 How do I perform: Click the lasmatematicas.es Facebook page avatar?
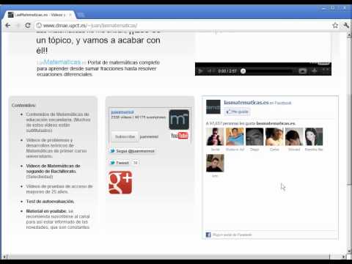213,107
